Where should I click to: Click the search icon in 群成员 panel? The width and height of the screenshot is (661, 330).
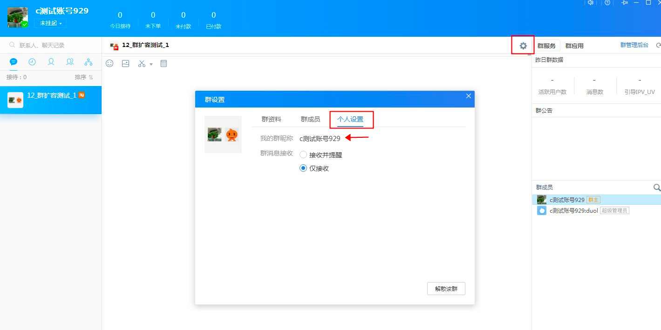click(657, 188)
